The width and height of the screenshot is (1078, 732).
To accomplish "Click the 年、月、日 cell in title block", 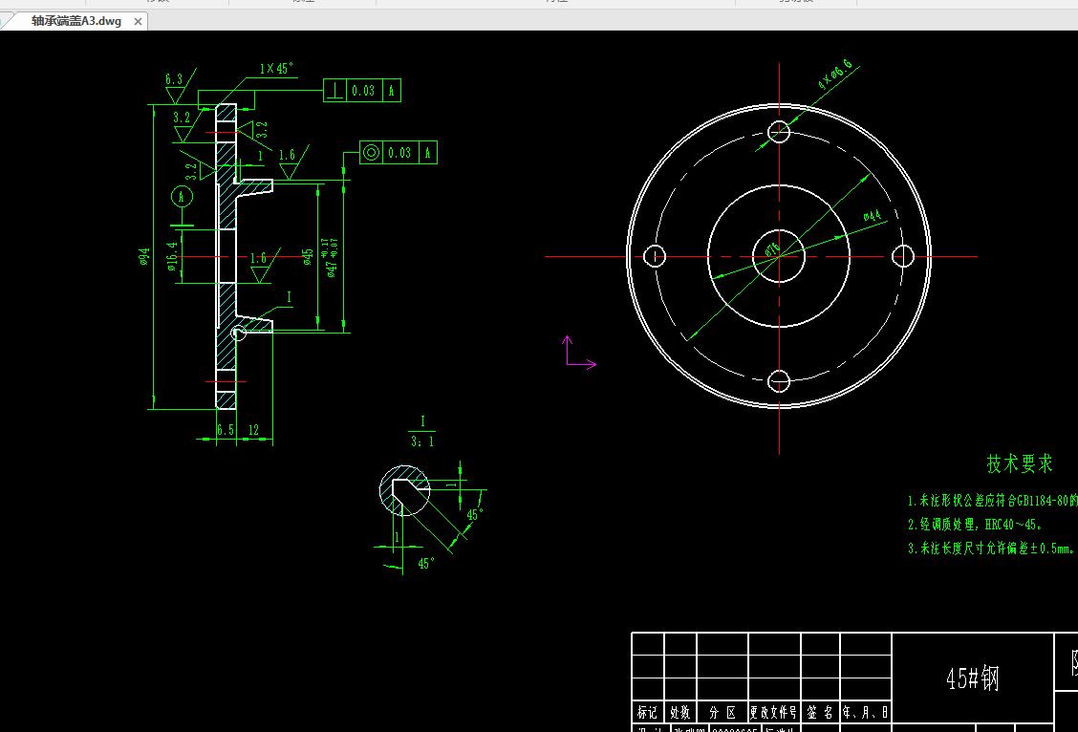I will coord(866,713).
